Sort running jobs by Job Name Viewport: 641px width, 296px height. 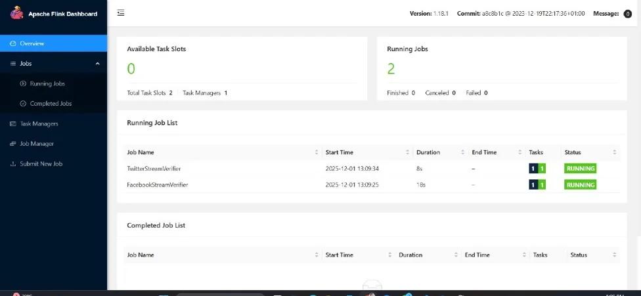[x=317, y=152]
